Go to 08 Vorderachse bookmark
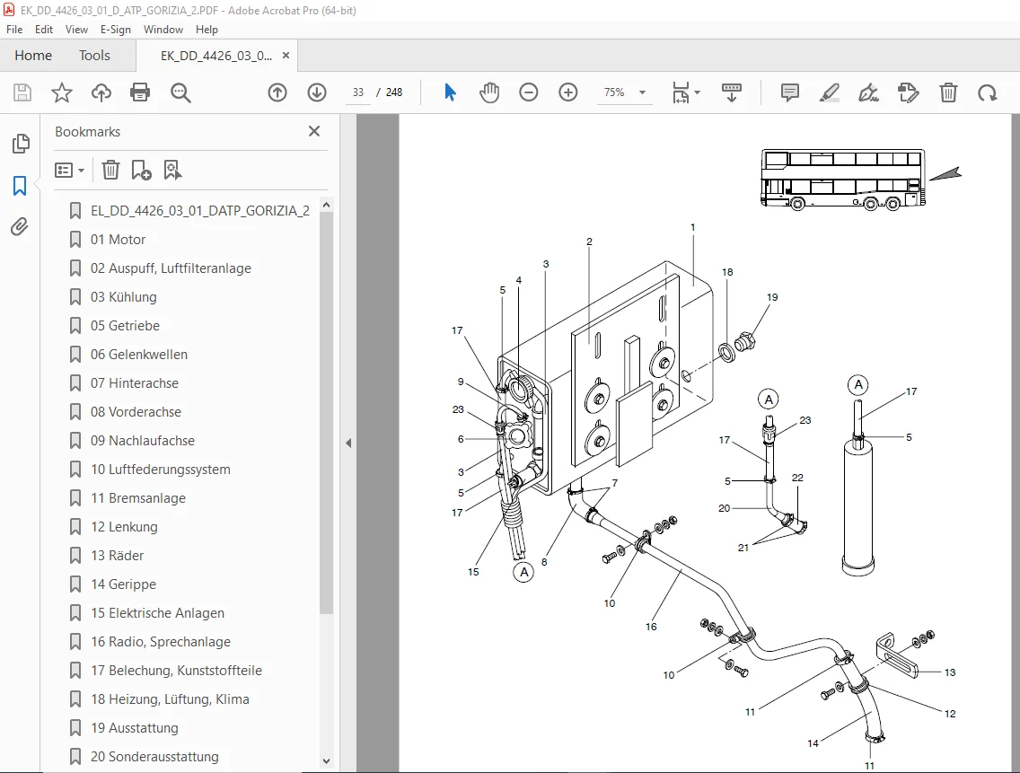1020x773 pixels. [136, 412]
